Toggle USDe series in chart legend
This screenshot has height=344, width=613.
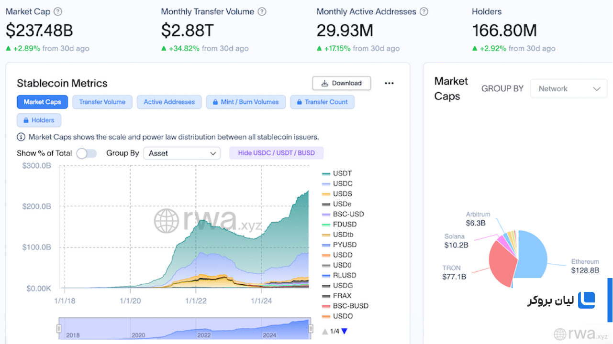click(337, 204)
